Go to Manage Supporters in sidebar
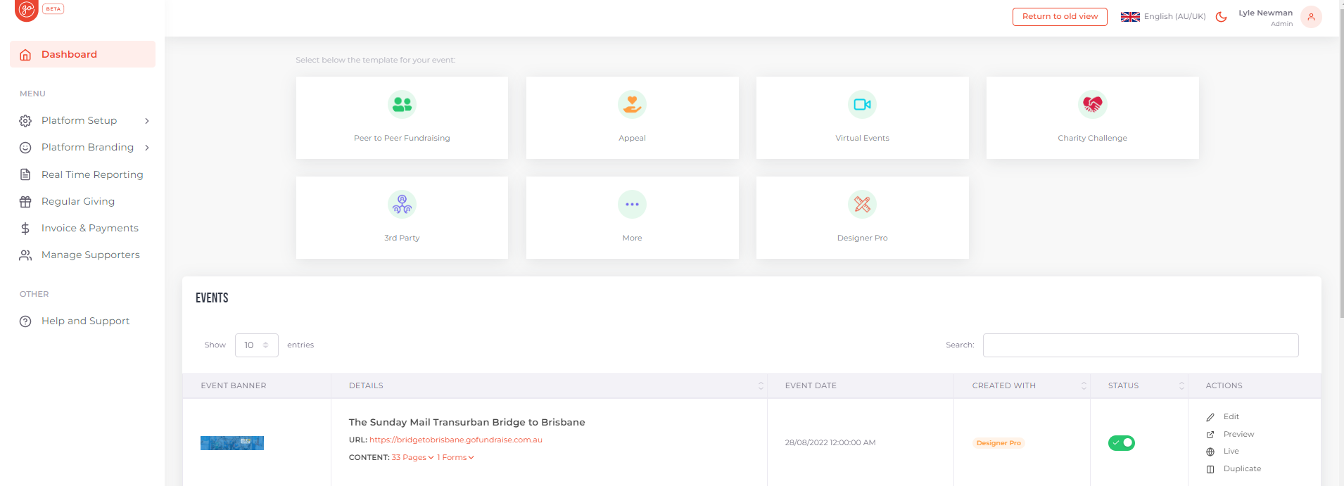Screen dimensions: 1344x486 [90, 255]
